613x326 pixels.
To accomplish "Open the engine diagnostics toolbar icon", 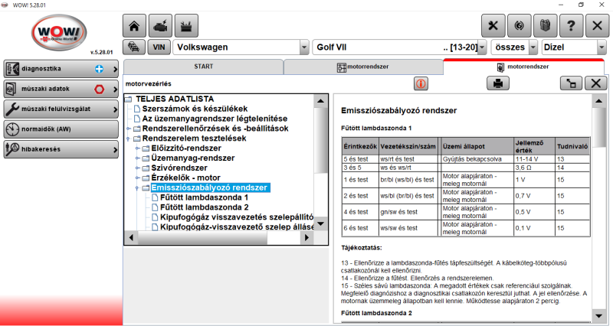I will pos(160,26).
